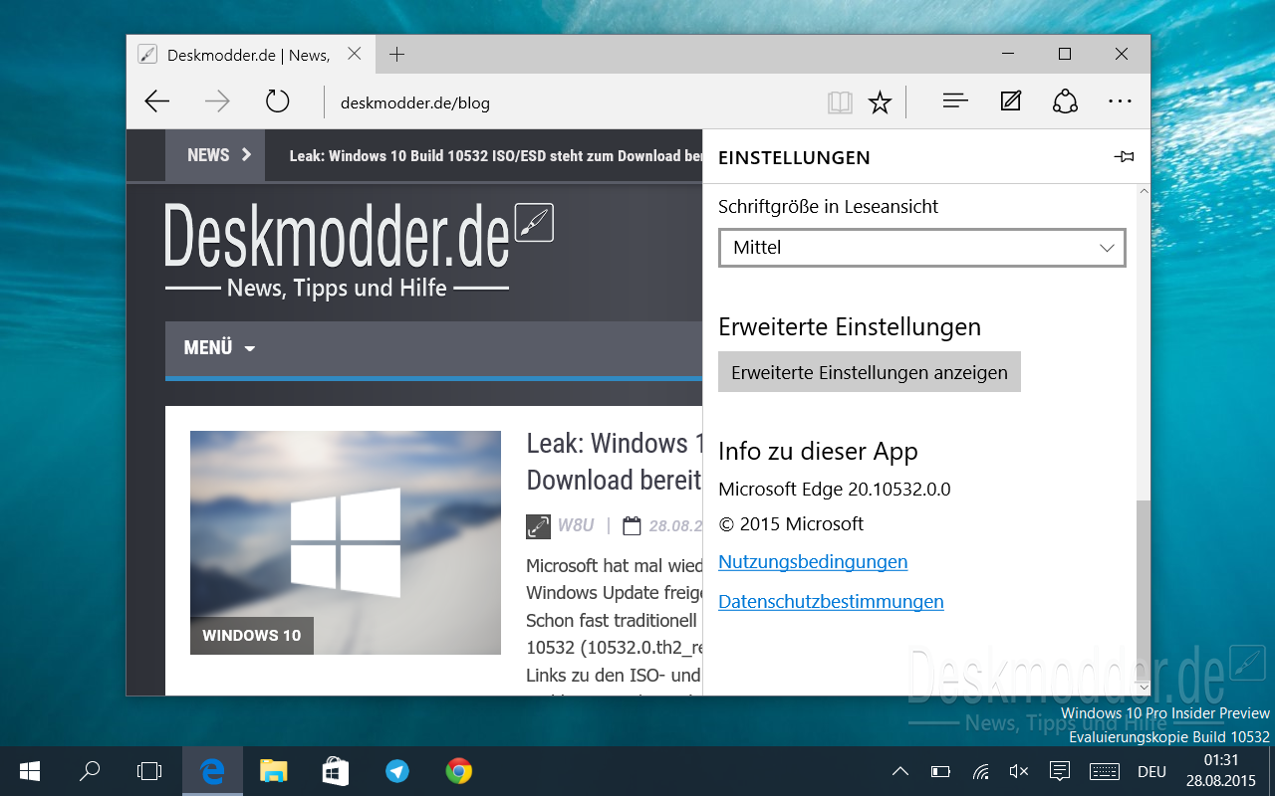This screenshot has height=796, width=1275.
Task: Open Telegram from the taskbar
Action: coord(396,771)
